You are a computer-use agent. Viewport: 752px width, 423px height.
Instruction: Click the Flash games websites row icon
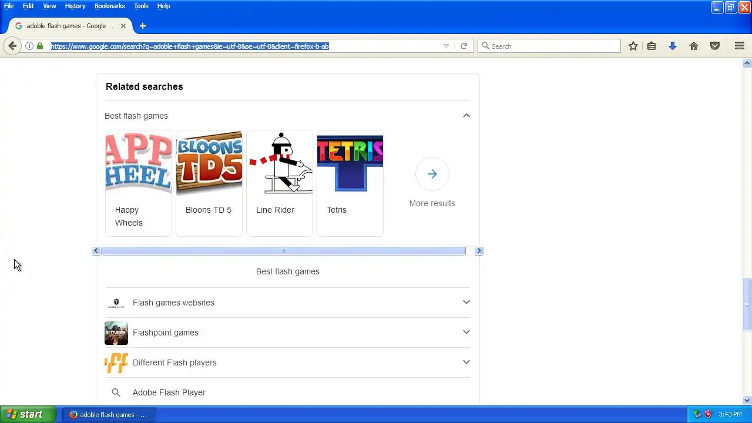coord(116,303)
